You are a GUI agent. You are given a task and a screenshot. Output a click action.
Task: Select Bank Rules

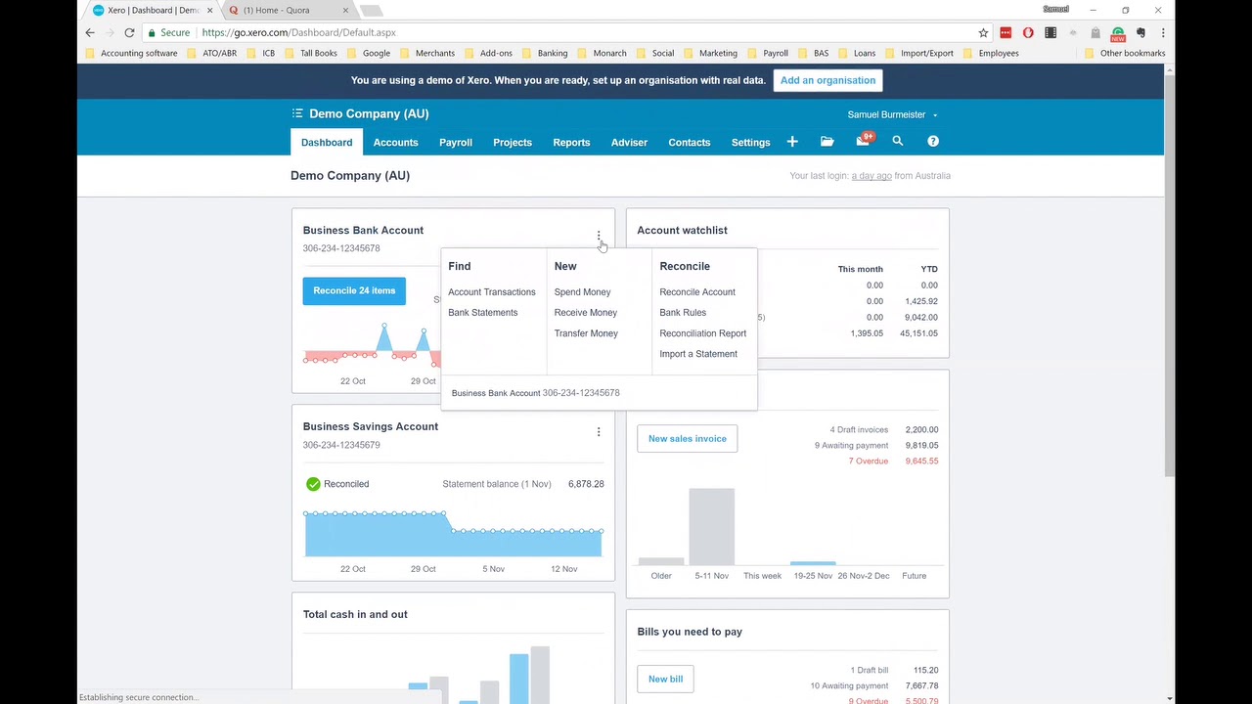(x=683, y=313)
